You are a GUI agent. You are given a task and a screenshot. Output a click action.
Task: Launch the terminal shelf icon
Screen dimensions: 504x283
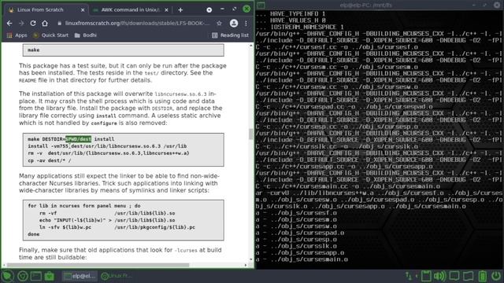point(36,276)
